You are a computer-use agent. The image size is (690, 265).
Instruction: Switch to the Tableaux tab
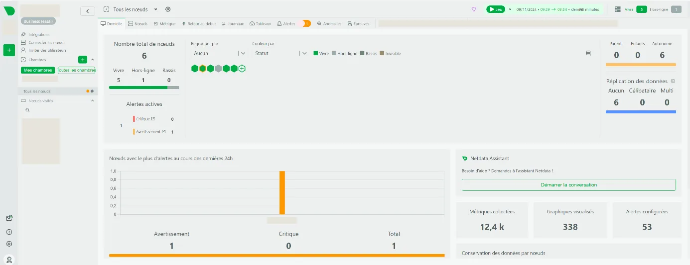(261, 23)
